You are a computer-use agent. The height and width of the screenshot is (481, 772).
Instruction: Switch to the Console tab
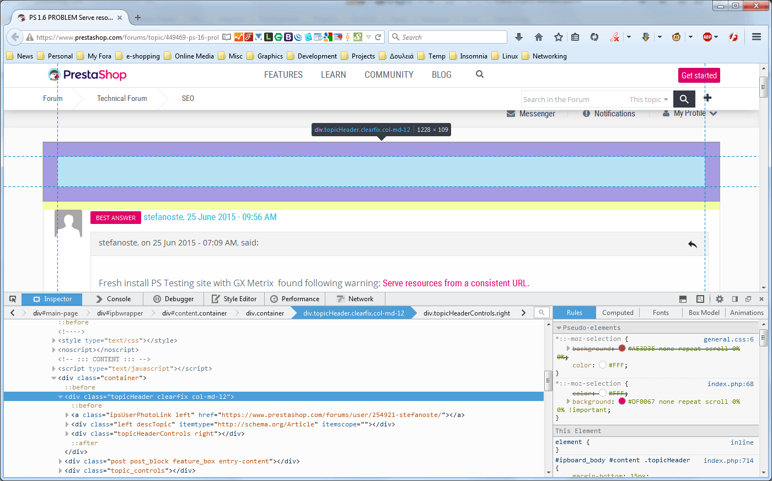pyautogui.click(x=113, y=299)
